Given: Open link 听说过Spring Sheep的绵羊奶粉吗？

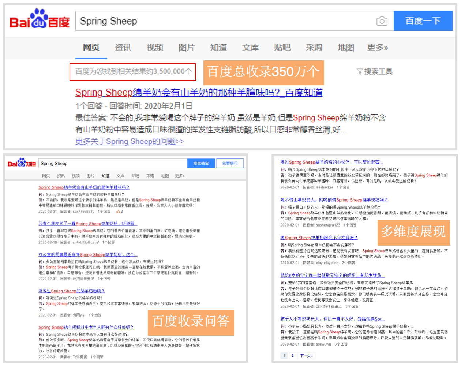Looking at the screenshot, I should tap(71, 291).
